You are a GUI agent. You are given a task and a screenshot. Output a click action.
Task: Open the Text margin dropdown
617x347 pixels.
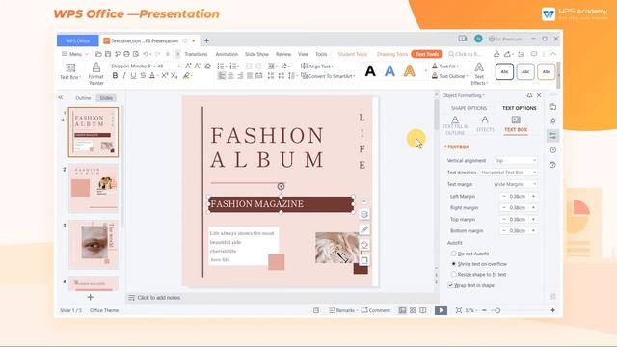tap(515, 184)
